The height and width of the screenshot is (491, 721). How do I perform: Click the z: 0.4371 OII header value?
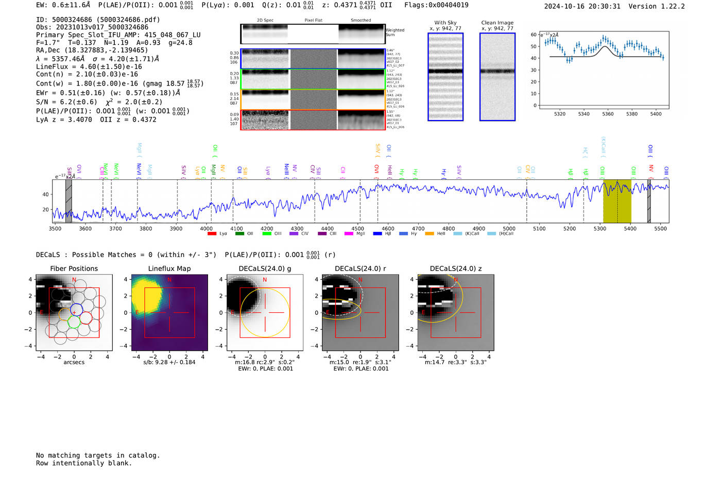coord(357,5)
